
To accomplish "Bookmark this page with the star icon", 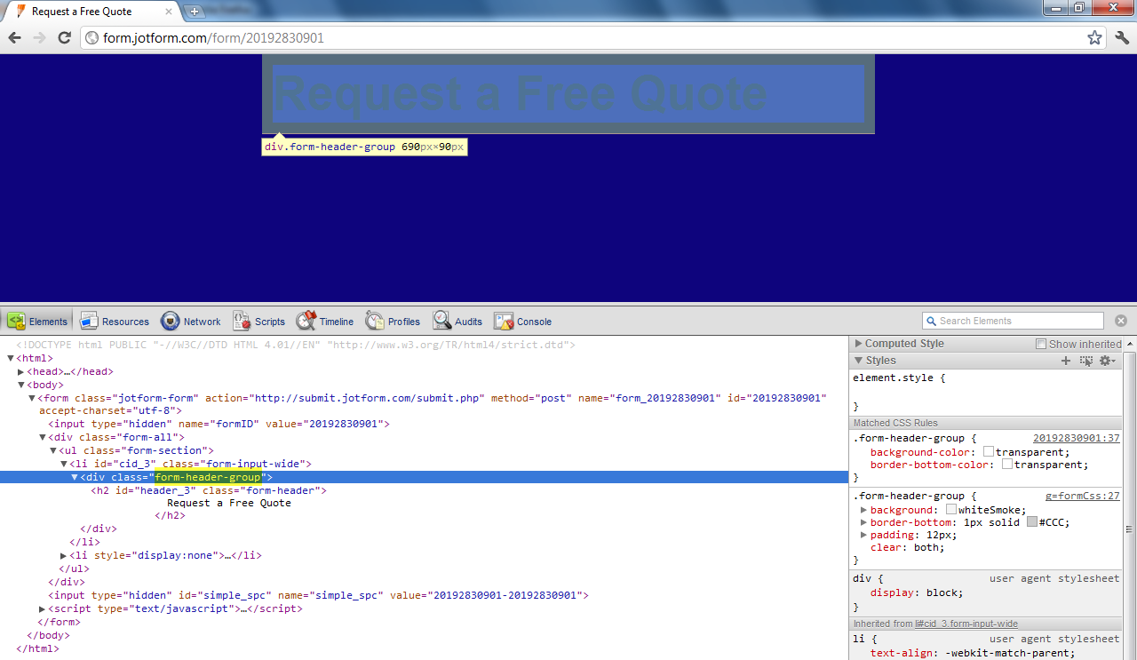I will click(x=1094, y=37).
